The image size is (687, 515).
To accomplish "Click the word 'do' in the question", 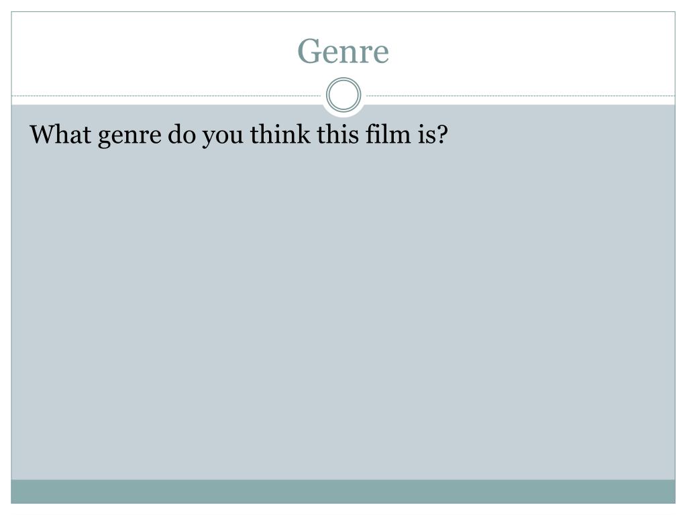I will tap(181, 133).
